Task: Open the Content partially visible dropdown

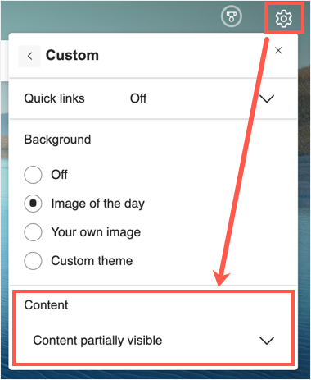Action: 155,341
